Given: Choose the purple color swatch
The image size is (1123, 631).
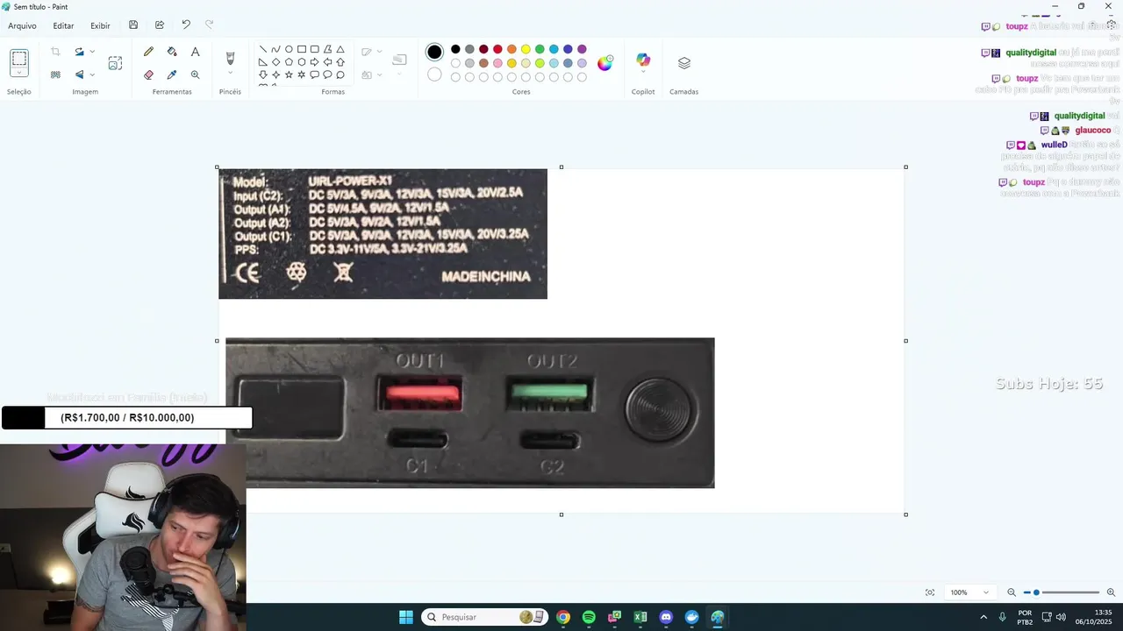Looking at the screenshot, I should coord(582,49).
